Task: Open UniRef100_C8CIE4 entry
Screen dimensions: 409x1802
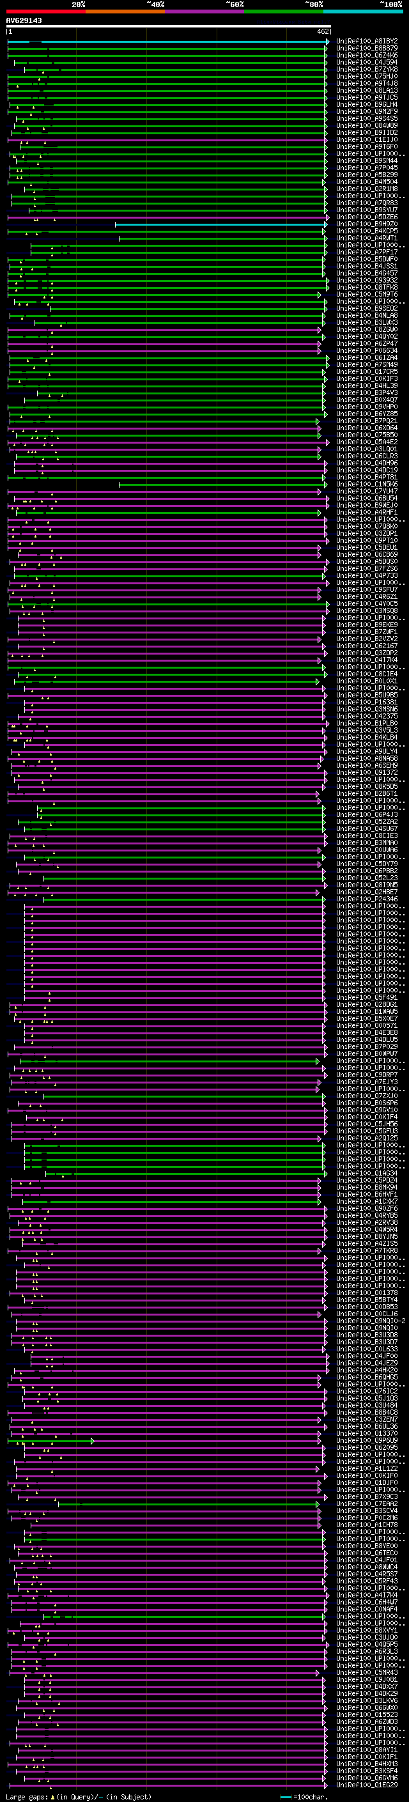Action: [367, 674]
